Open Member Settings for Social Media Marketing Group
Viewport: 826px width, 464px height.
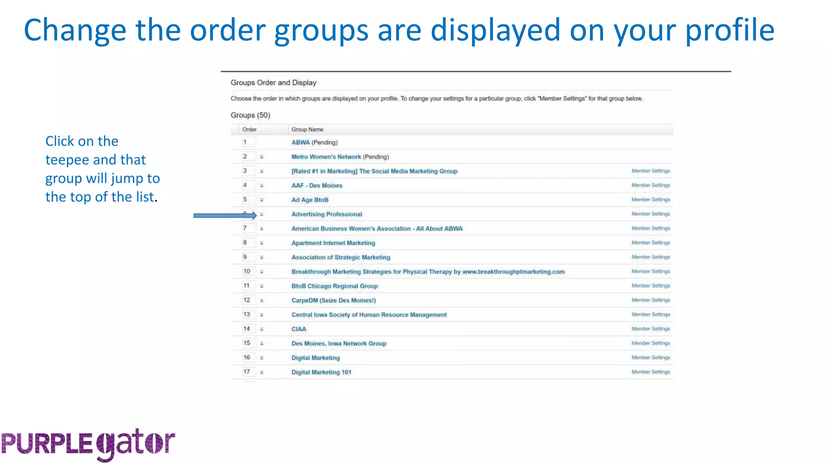[651, 171]
